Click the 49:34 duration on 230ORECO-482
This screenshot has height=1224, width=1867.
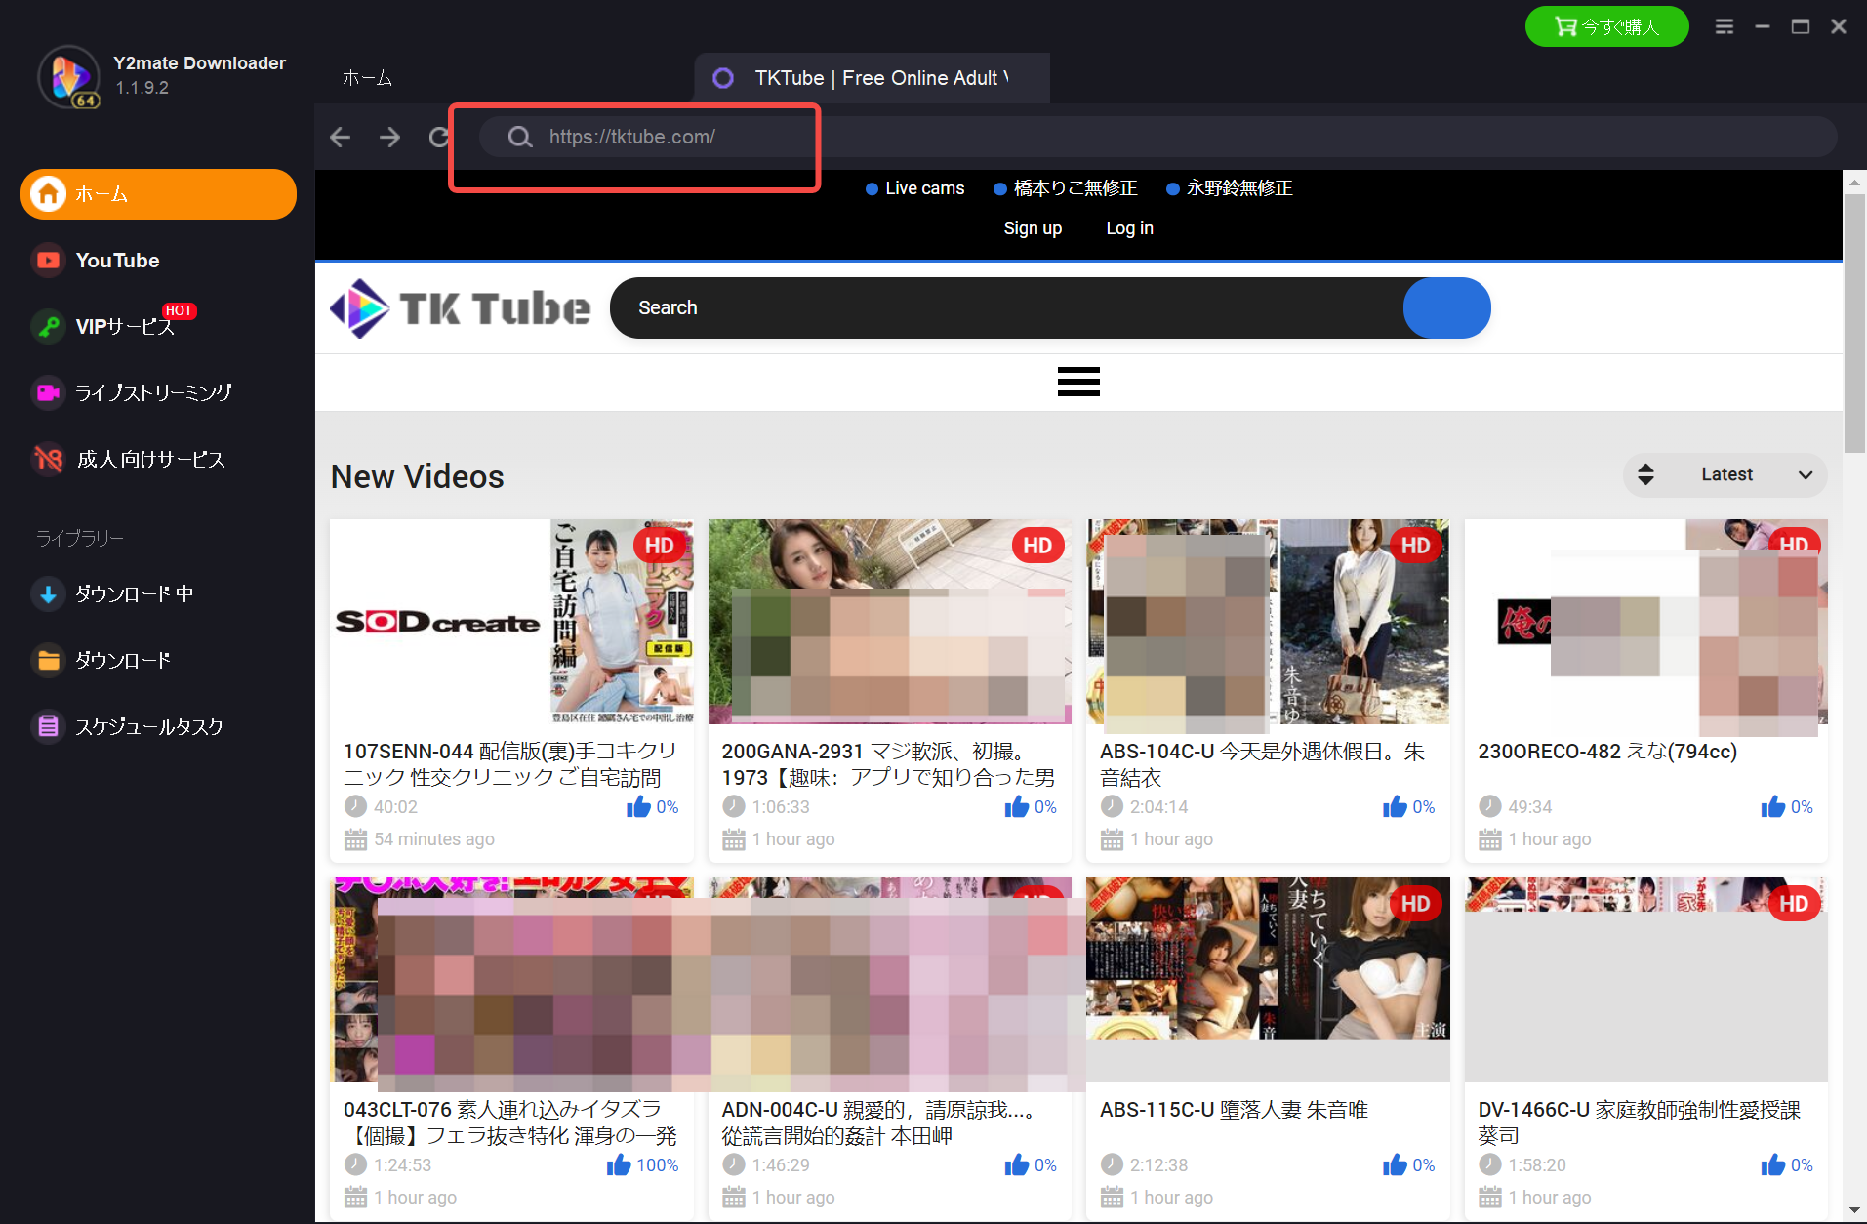1529,807
